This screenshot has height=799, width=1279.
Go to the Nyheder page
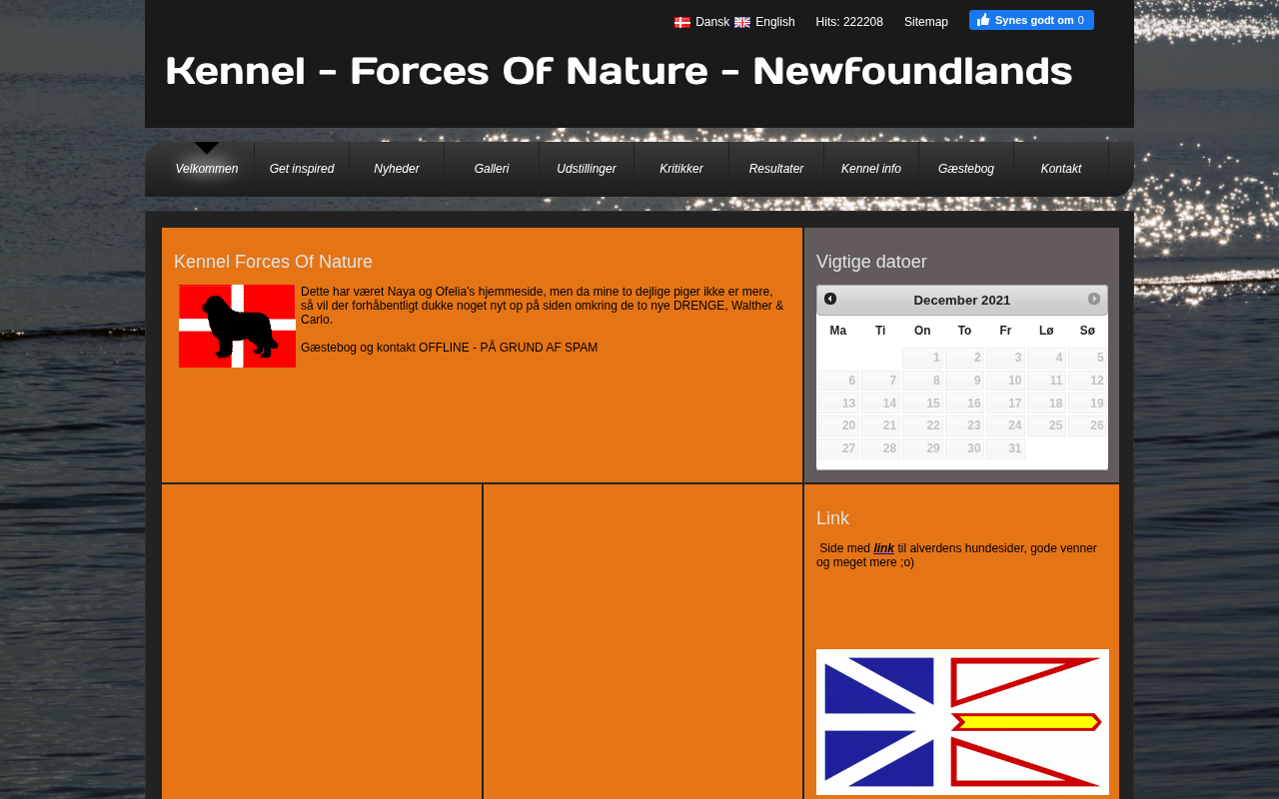tap(397, 169)
